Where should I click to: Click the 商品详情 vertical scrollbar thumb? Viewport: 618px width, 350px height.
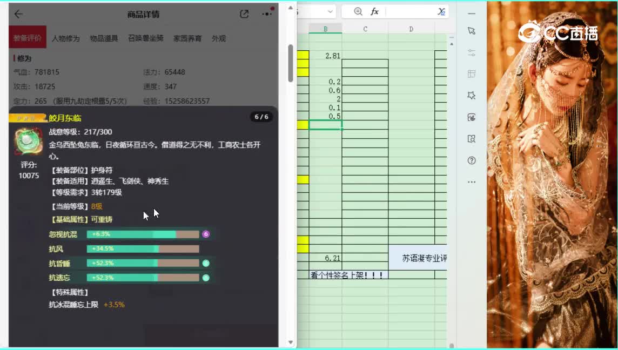[291, 63]
